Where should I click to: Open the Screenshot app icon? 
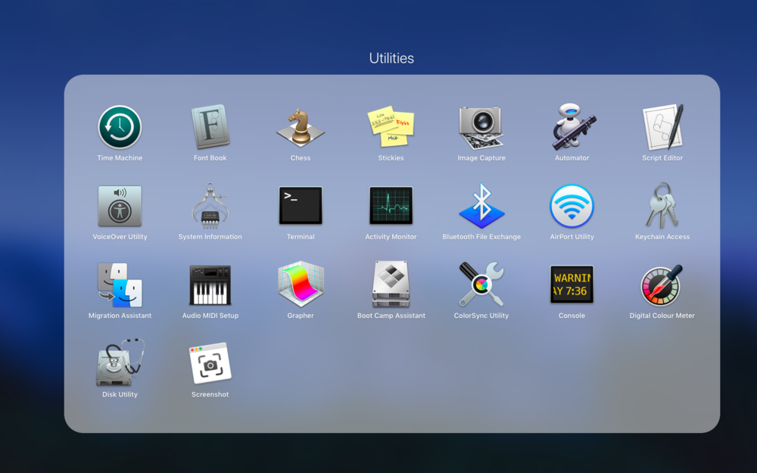210,363
